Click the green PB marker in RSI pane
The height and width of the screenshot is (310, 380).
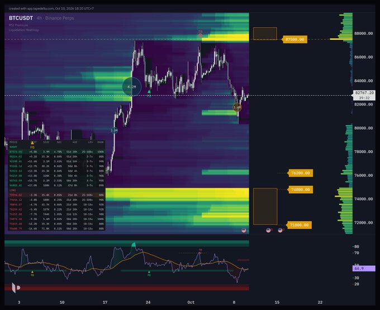pos(149,274)
